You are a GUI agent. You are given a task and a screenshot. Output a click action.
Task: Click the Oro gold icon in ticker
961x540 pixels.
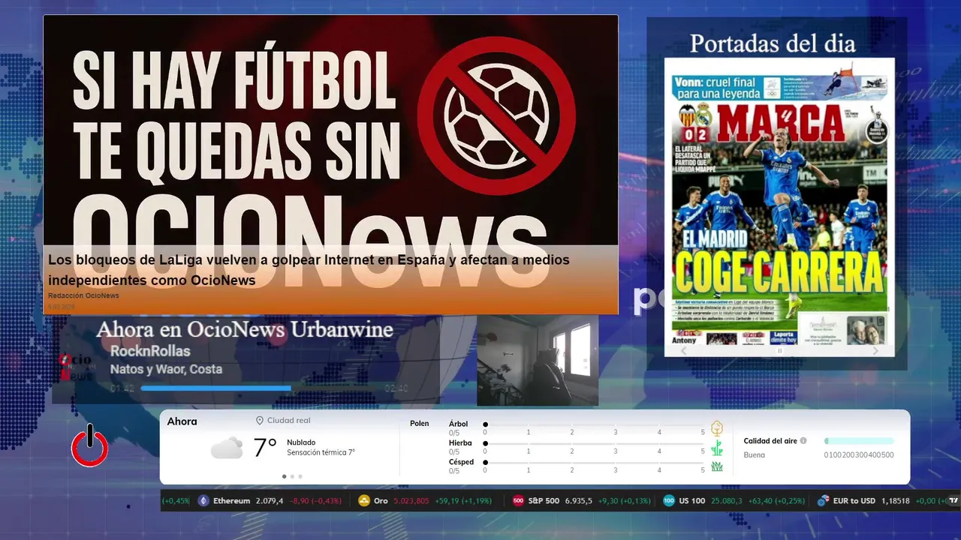pyautogui.click(x=364, y=501)
